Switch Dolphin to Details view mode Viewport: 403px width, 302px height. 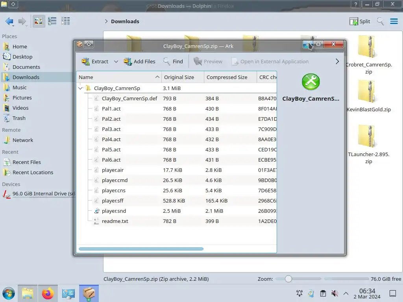coord(66,21)
